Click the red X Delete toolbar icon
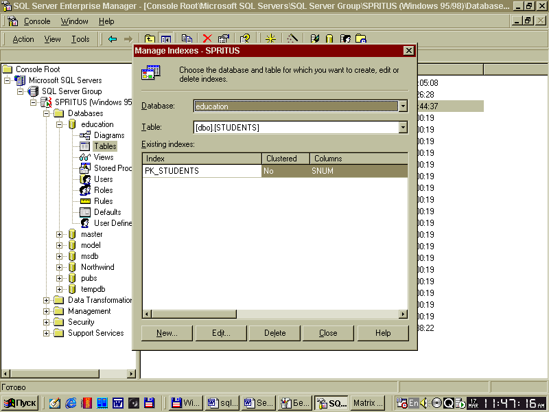Screen dimensions: 549x412 click(207, 39)
